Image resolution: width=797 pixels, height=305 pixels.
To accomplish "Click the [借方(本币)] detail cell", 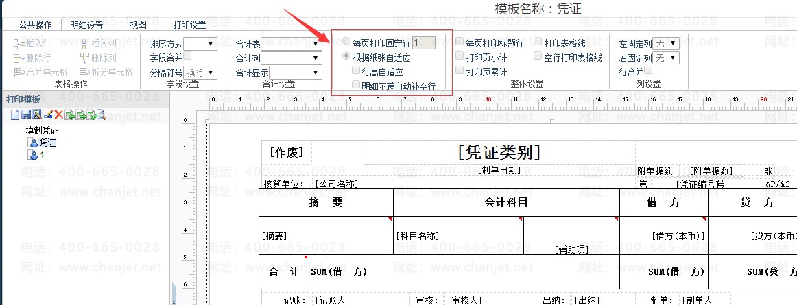I will pyautogui.click(x=663, y=235).
